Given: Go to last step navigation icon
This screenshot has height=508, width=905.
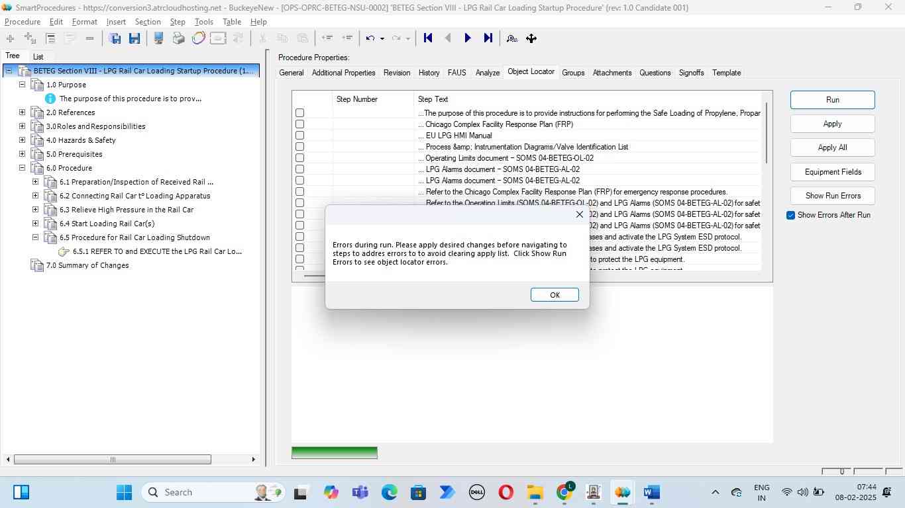Looking at the screenshot, I should pyautogui.click(x=488, y=38).
